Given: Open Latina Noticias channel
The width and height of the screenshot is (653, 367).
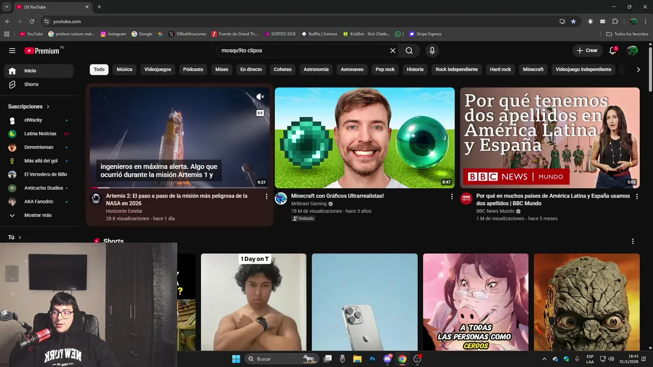Looking at the screenshot, I should pyautogui.click(x=39, y=134).
